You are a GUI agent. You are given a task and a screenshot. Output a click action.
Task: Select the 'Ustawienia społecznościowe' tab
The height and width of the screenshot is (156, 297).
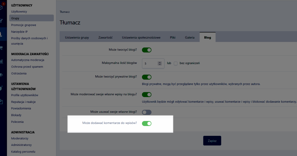(x=141, y=38)
